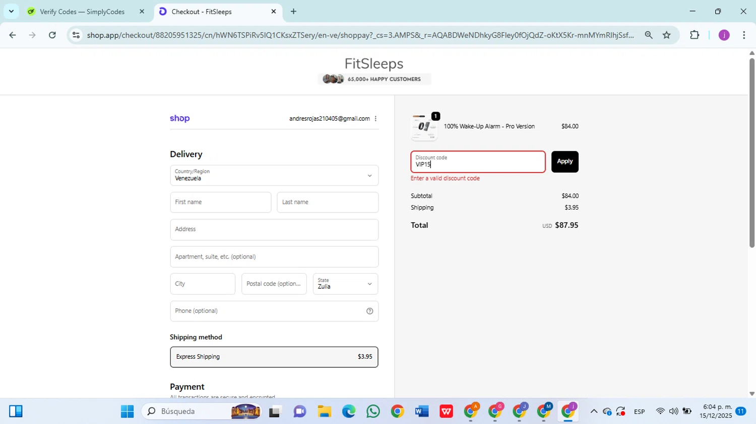Close the Checkout - FitSleeps tab
This screenshot has height=424, width=756.
(x=274, y=11)
